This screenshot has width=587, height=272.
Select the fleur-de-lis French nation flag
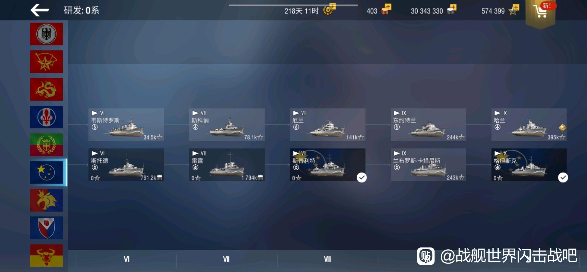tap(46, 117)
